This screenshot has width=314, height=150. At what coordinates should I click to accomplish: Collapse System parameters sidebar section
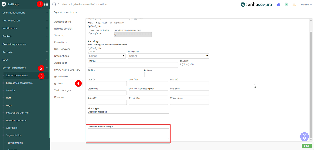[x=25, y=68]
